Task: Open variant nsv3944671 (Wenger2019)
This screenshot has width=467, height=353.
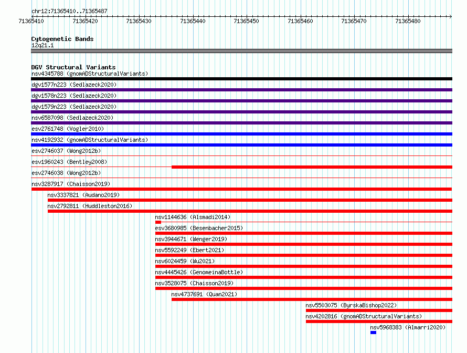Action: (191, 239)
